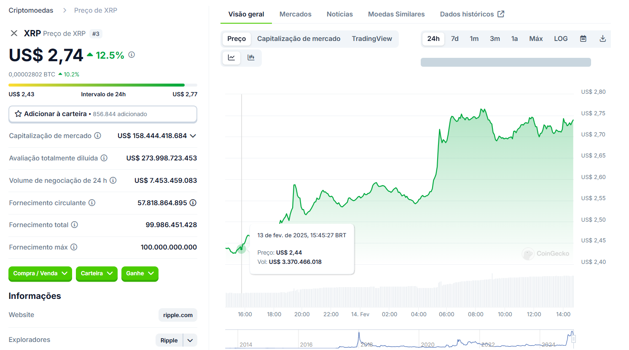
Task: Click the 99.986.451.428 total supply value
Action: coord(171,225)
